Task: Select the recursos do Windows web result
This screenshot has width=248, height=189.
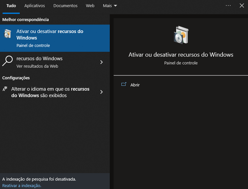Action: [x=55, y=62]
